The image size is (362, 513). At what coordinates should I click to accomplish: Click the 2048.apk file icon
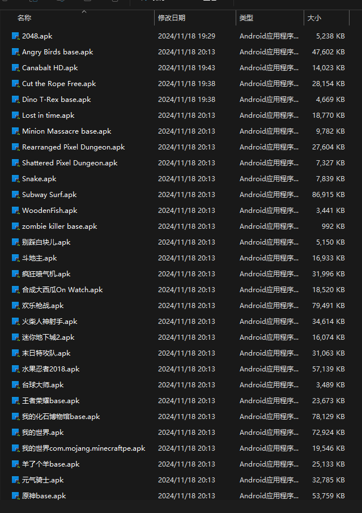[16, 36]
